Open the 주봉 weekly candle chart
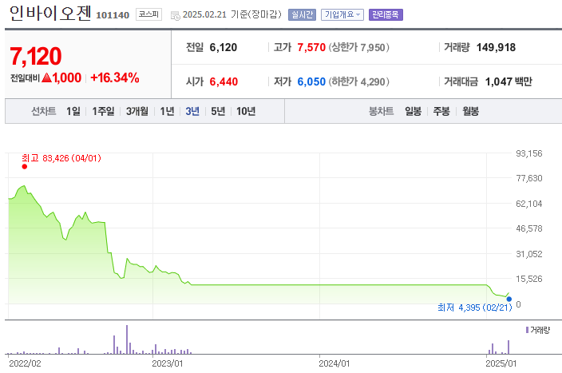 [x=441, y=111]
